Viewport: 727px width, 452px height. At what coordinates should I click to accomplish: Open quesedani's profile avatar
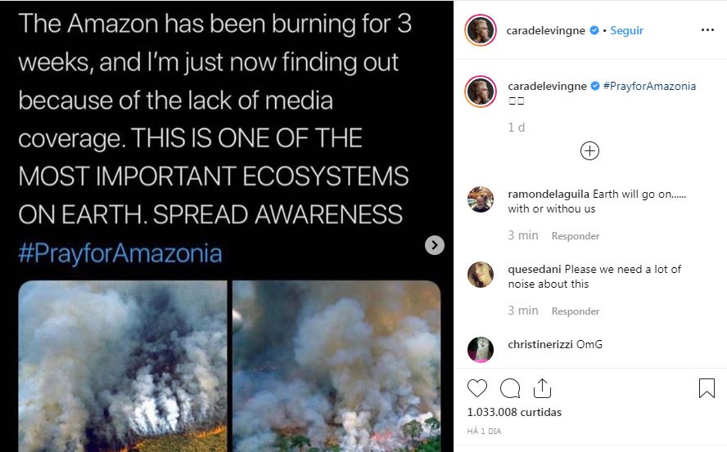click(x=481, y=275)
